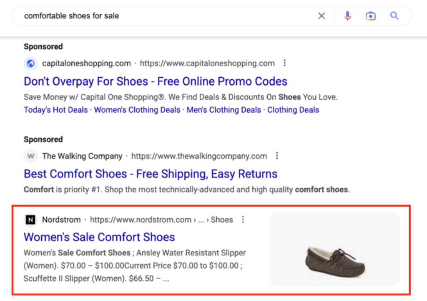Click the Clothing Deals sitelink

click(293, 110)
